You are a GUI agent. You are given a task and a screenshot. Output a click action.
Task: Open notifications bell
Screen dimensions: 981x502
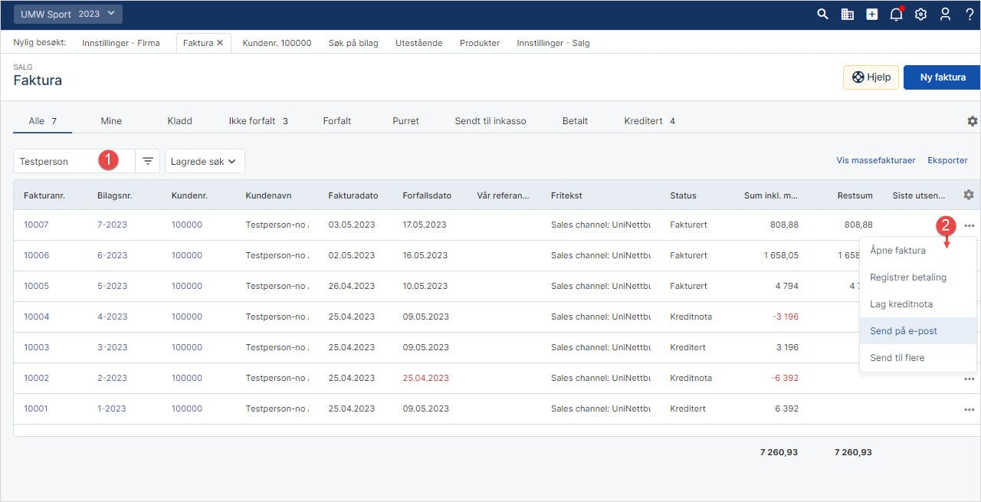(x=896, y=14)
